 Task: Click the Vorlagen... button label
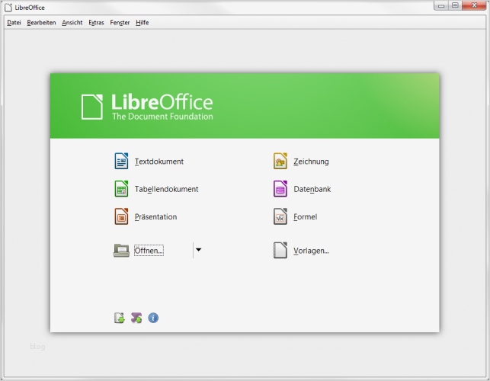(311, 251)
